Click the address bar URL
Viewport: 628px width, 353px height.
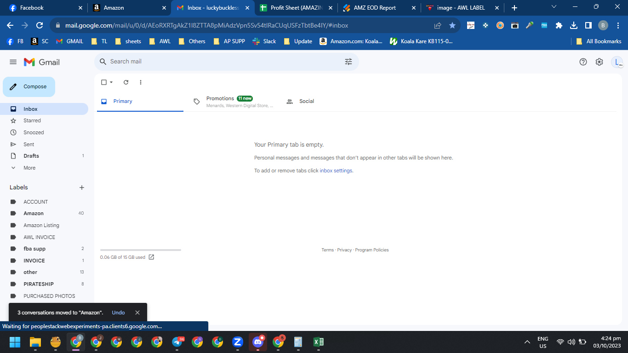point(206,26)
